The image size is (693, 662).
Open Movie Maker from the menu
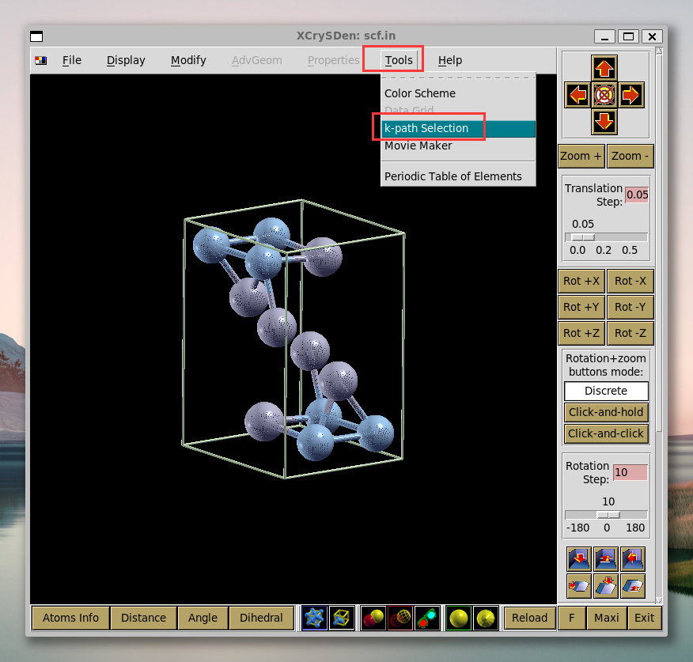[458, 146]
